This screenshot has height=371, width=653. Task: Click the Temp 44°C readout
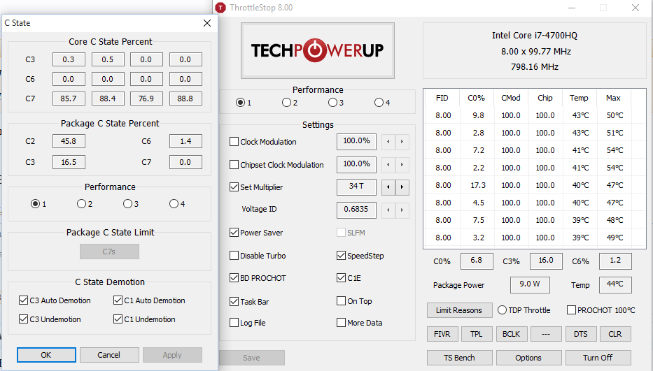tap(615, 284)
